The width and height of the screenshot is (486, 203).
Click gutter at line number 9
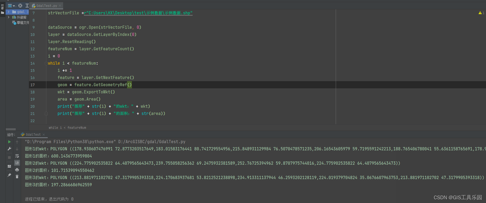[x=34, y=27]
